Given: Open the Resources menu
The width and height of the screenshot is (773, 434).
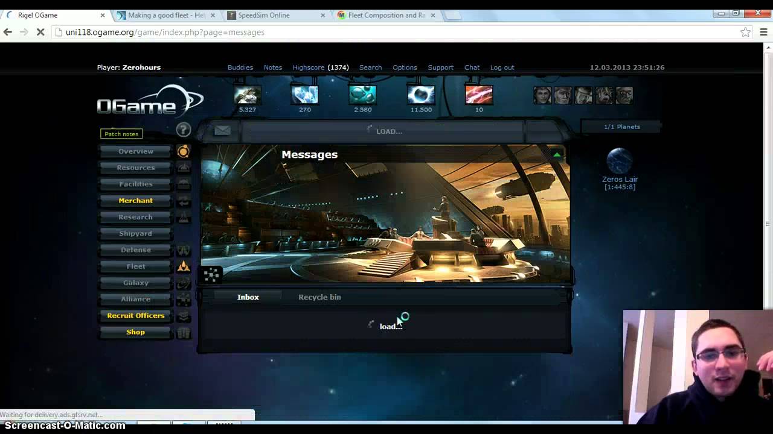Looking at the screenshot, I should coord(136,168).
